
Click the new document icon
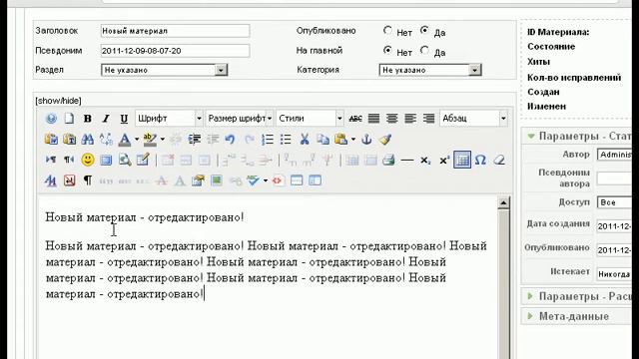[69, 119]
